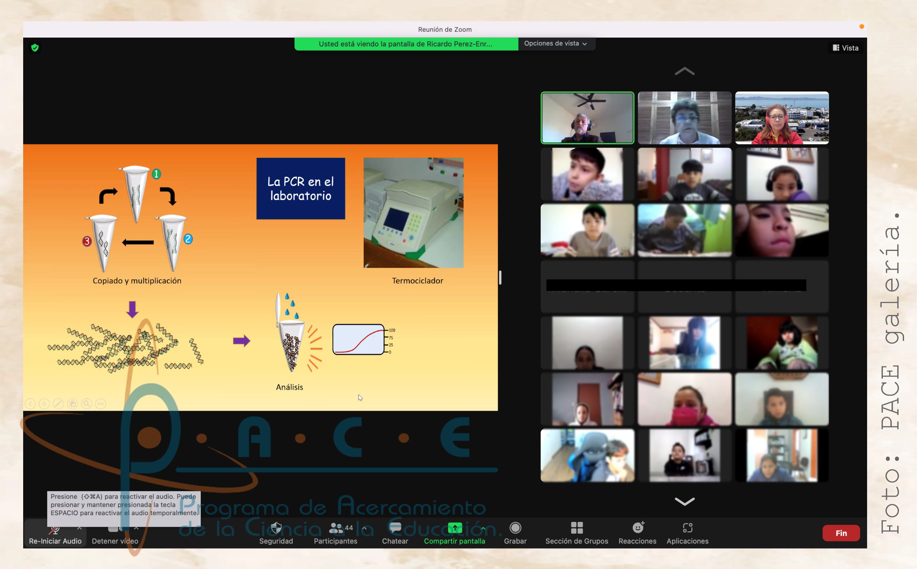Image resolution: width=917 pixels, height=569 pixels.
Task: Turn off camera with Detener vídeo
Action: [x=115, y=533]
